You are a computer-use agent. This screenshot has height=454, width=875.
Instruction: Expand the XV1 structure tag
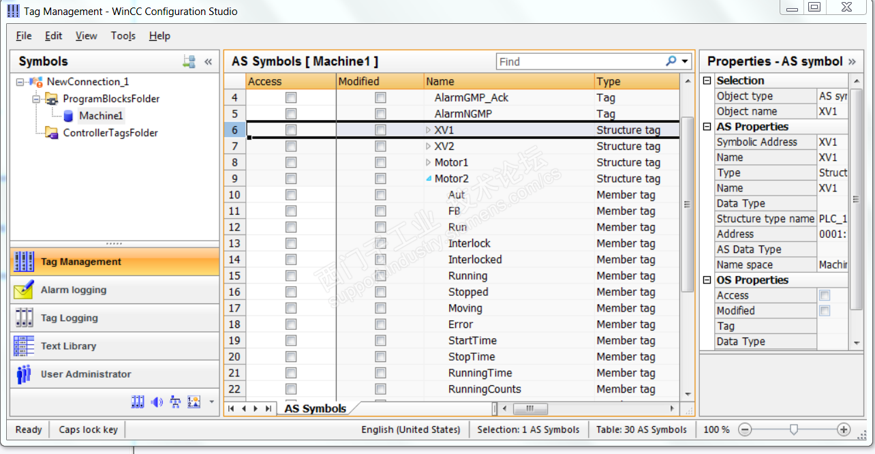click(x=428, y=130)
